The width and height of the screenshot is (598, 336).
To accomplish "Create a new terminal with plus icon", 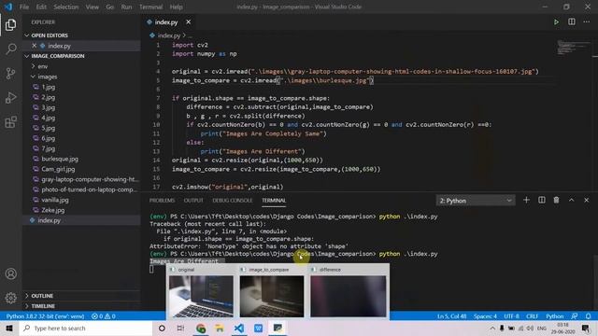I will 526,200.
